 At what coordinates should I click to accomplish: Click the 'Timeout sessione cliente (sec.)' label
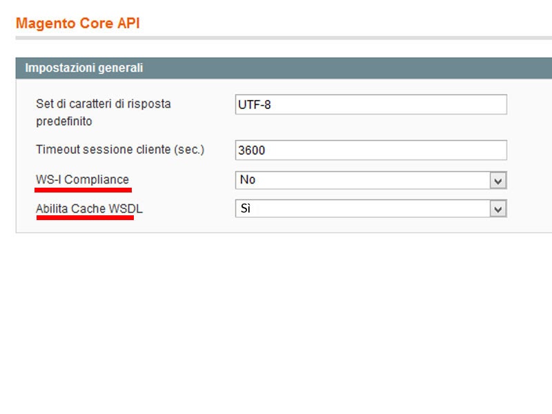click(120, 150)
